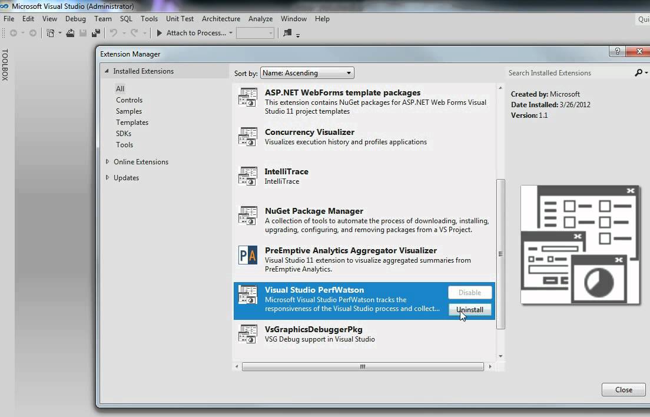Click the Open File toolbar icon

70,33
